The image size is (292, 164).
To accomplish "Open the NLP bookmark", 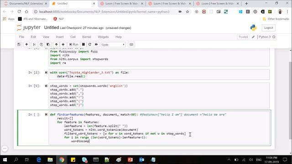I will (x=59, y=19).
